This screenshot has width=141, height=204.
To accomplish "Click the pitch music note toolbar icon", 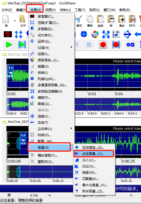I will pos(116,34).
